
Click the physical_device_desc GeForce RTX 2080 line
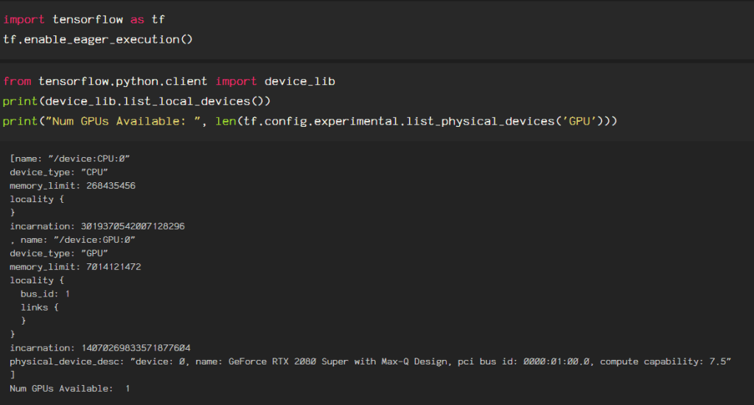370,361
